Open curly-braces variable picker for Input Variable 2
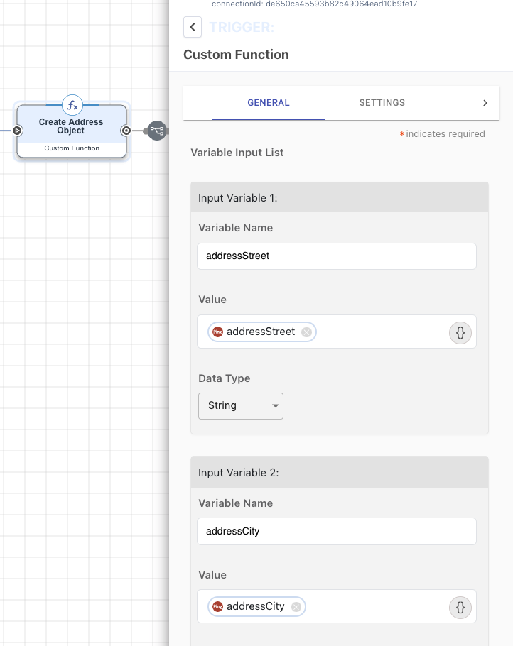This screenshot has width=513, height=646. point(460,607)
